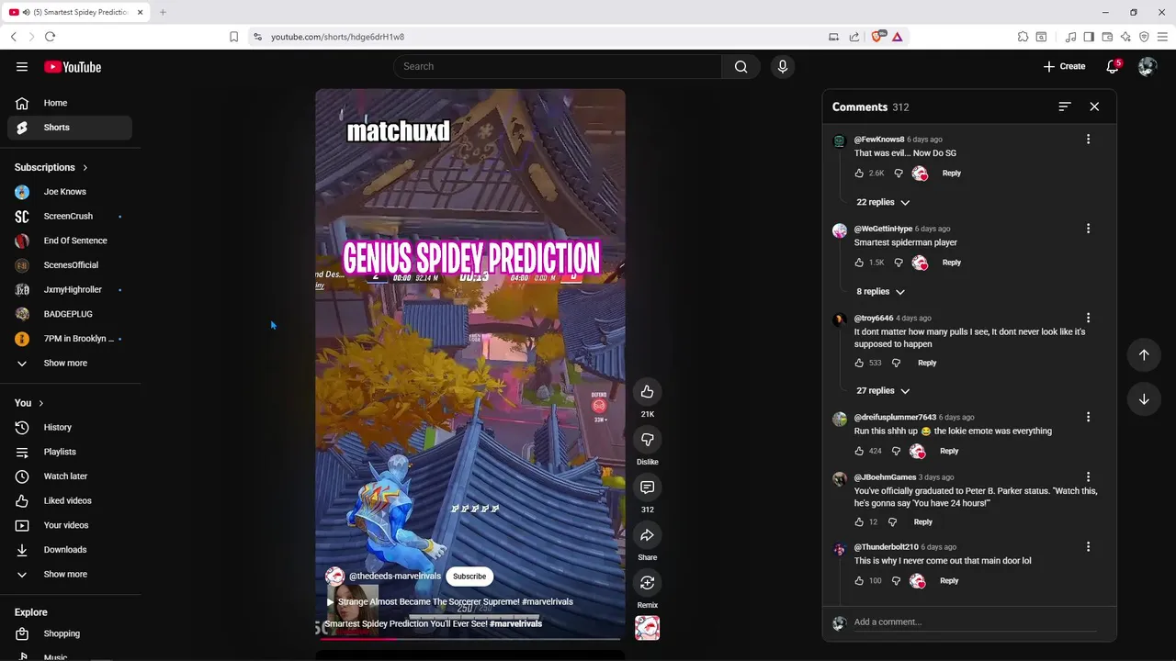Screen dimensions: 1176x661
Task: Dislike the Short
Action: click(x=647, y=440)
